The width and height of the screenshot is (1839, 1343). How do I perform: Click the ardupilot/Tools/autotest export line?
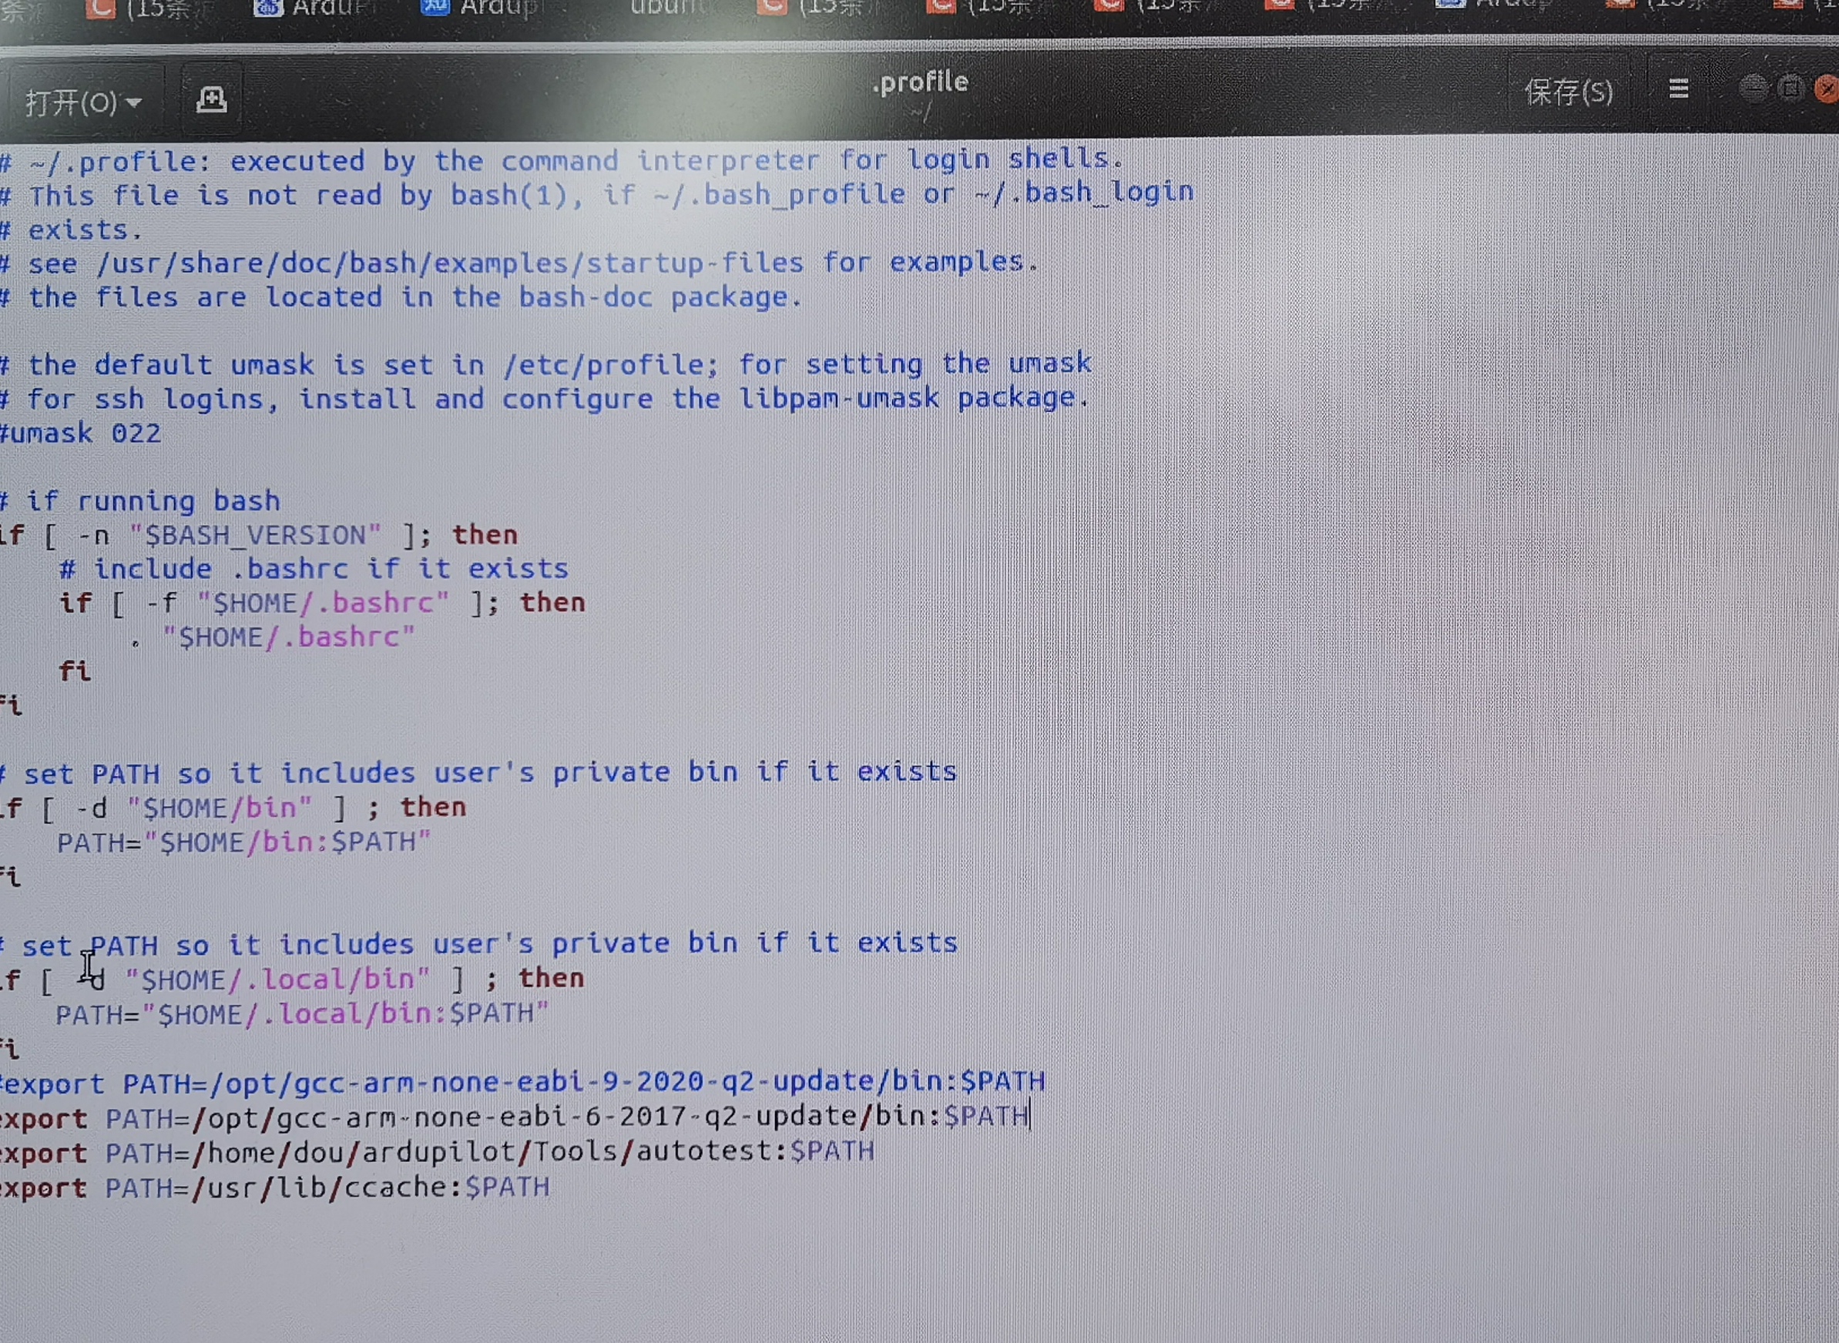[x=488, y=1152]
